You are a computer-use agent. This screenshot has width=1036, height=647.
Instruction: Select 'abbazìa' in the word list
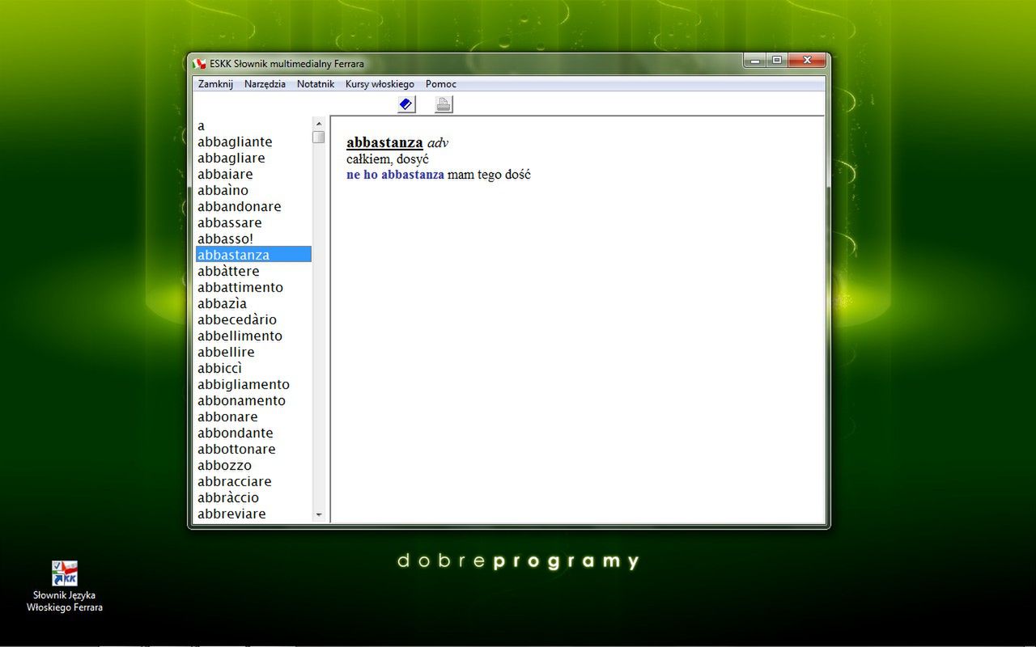click(x=253, y=303)
